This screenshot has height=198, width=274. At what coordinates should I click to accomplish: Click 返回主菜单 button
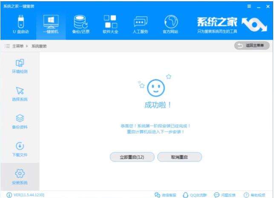252,45
